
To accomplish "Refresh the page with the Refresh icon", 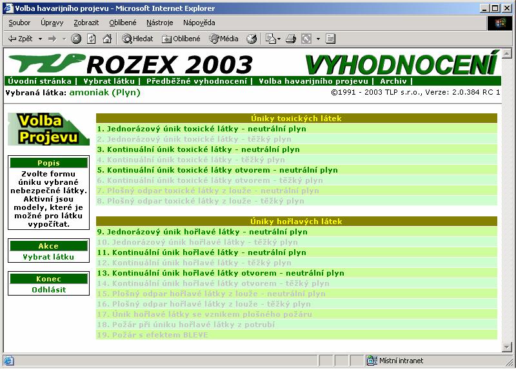I will click(91, 39).
